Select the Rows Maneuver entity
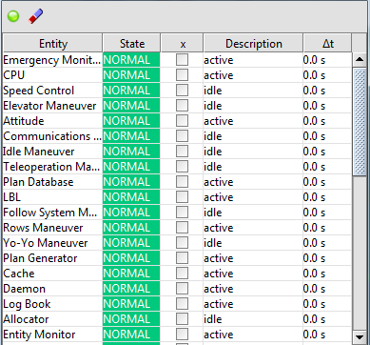370x345 pixels. (43, 228)
